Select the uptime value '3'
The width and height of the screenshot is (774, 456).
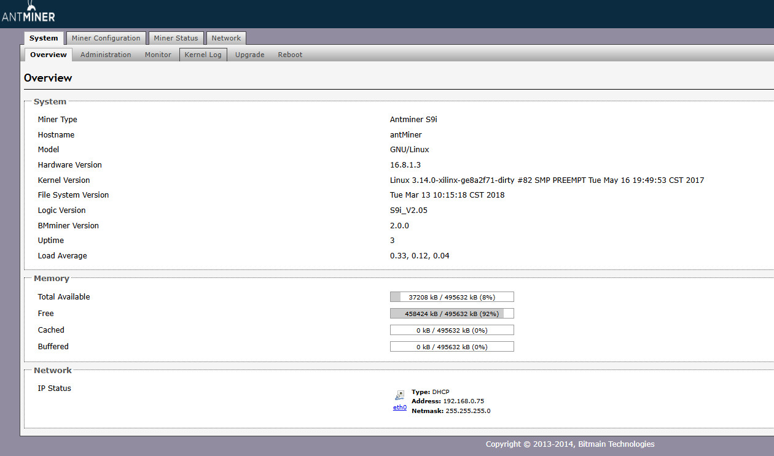click(x=393, y=241)
